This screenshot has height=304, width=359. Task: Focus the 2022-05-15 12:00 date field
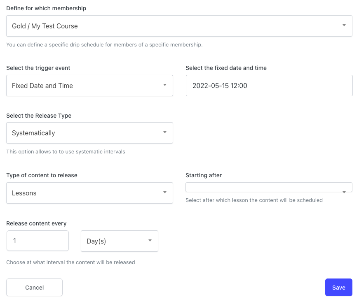coord(269,86)
